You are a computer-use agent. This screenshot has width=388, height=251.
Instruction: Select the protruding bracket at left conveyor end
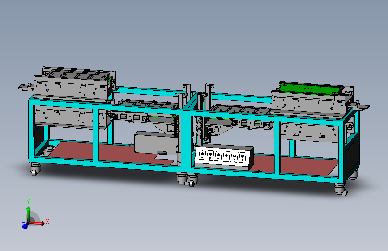click(x=26, y=87)
